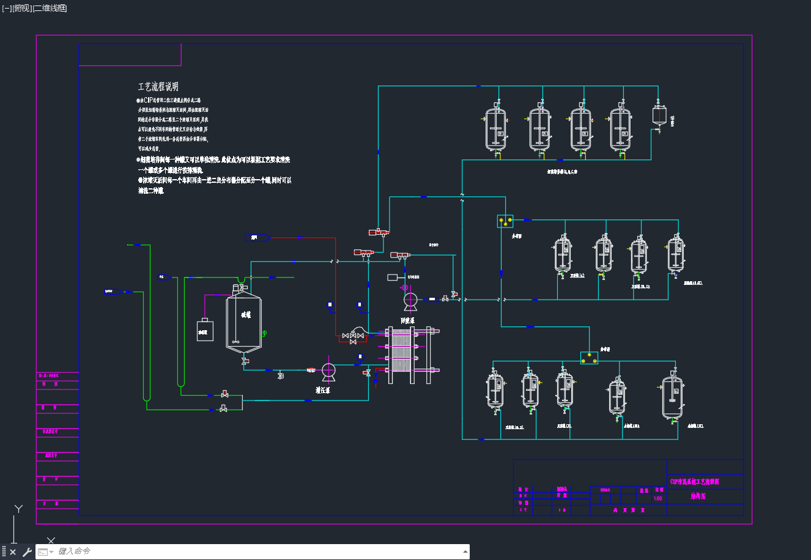Screen dimensions: 811x560
Task: Select the lower distributor box with yellow dots
Action: point(589,358)
